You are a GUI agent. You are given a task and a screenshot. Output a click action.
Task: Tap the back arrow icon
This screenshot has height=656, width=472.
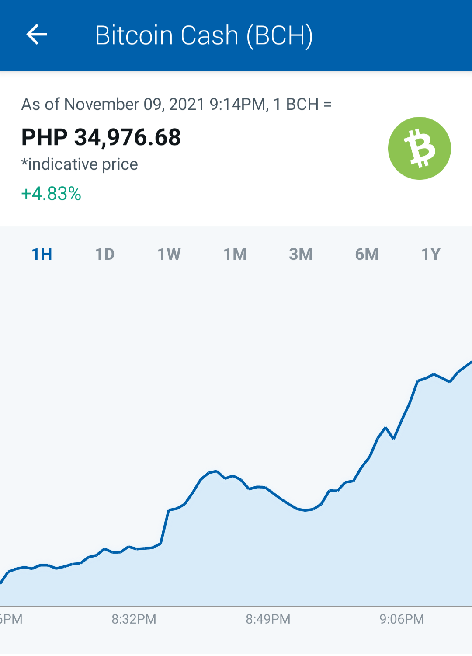(37, 35)
